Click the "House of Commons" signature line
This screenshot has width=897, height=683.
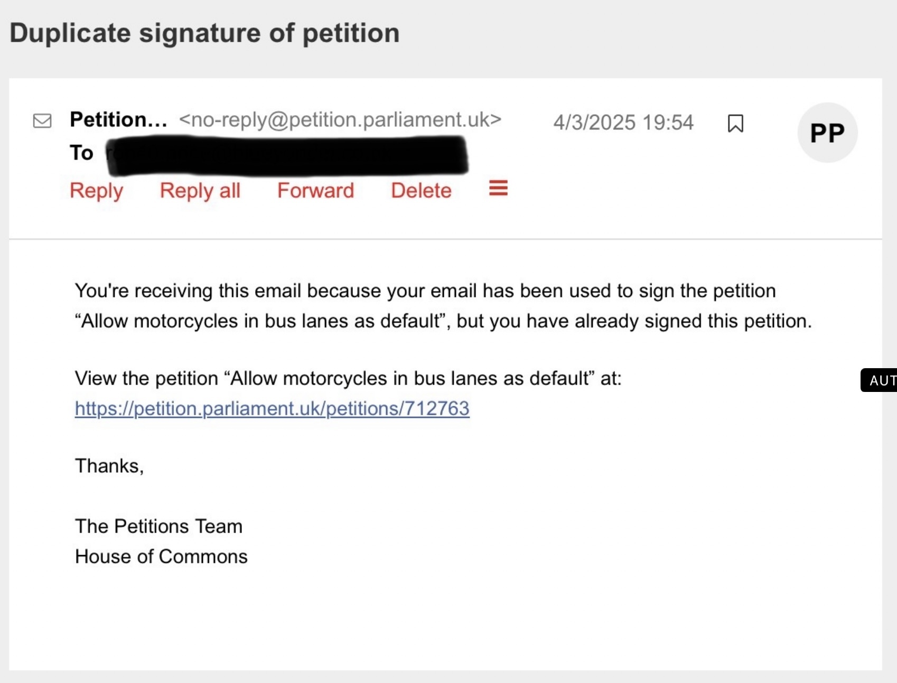point(161,556)
